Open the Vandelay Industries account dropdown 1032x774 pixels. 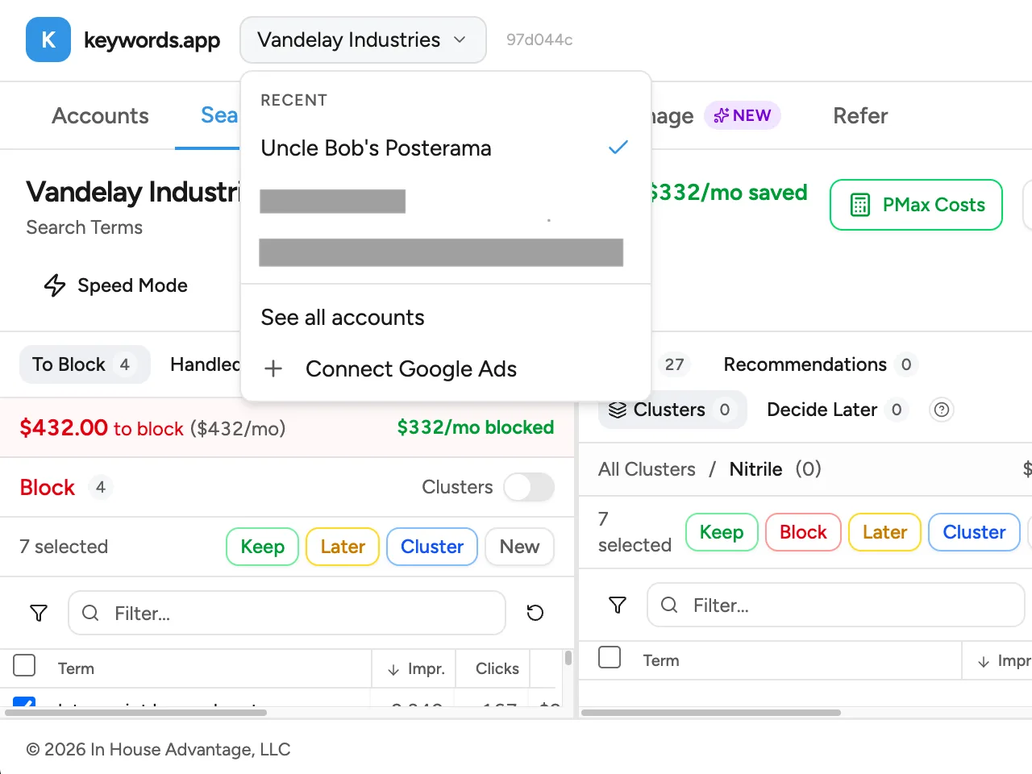tap(363, 40)
